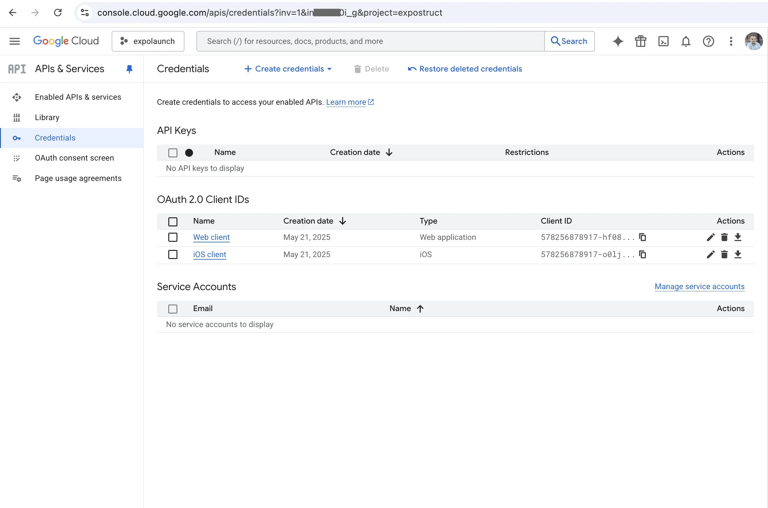The width and height of the screenshot is (768, 508).
Task: Unpin APIs & Services with pin icon
Action: [x=129, y=69]
